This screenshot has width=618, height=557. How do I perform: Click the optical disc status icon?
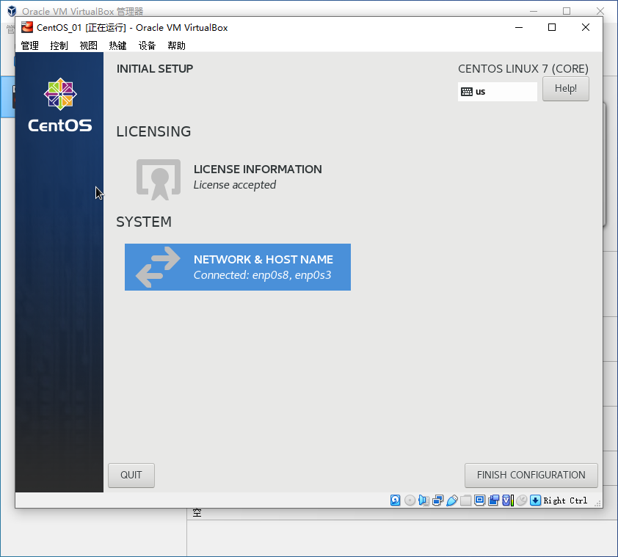pos(410,500)
